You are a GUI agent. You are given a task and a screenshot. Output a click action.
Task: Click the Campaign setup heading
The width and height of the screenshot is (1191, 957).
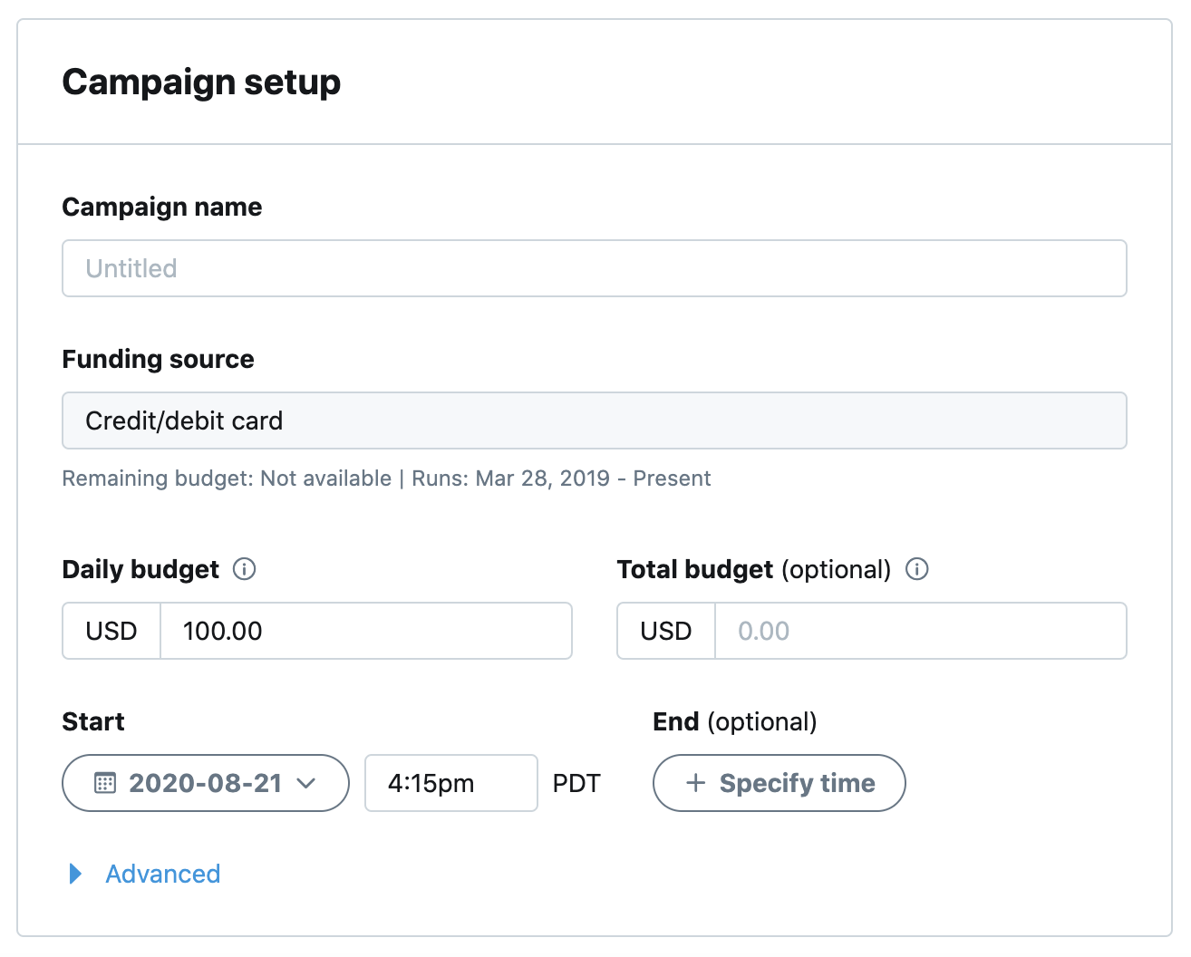click(x=201, y=82)
